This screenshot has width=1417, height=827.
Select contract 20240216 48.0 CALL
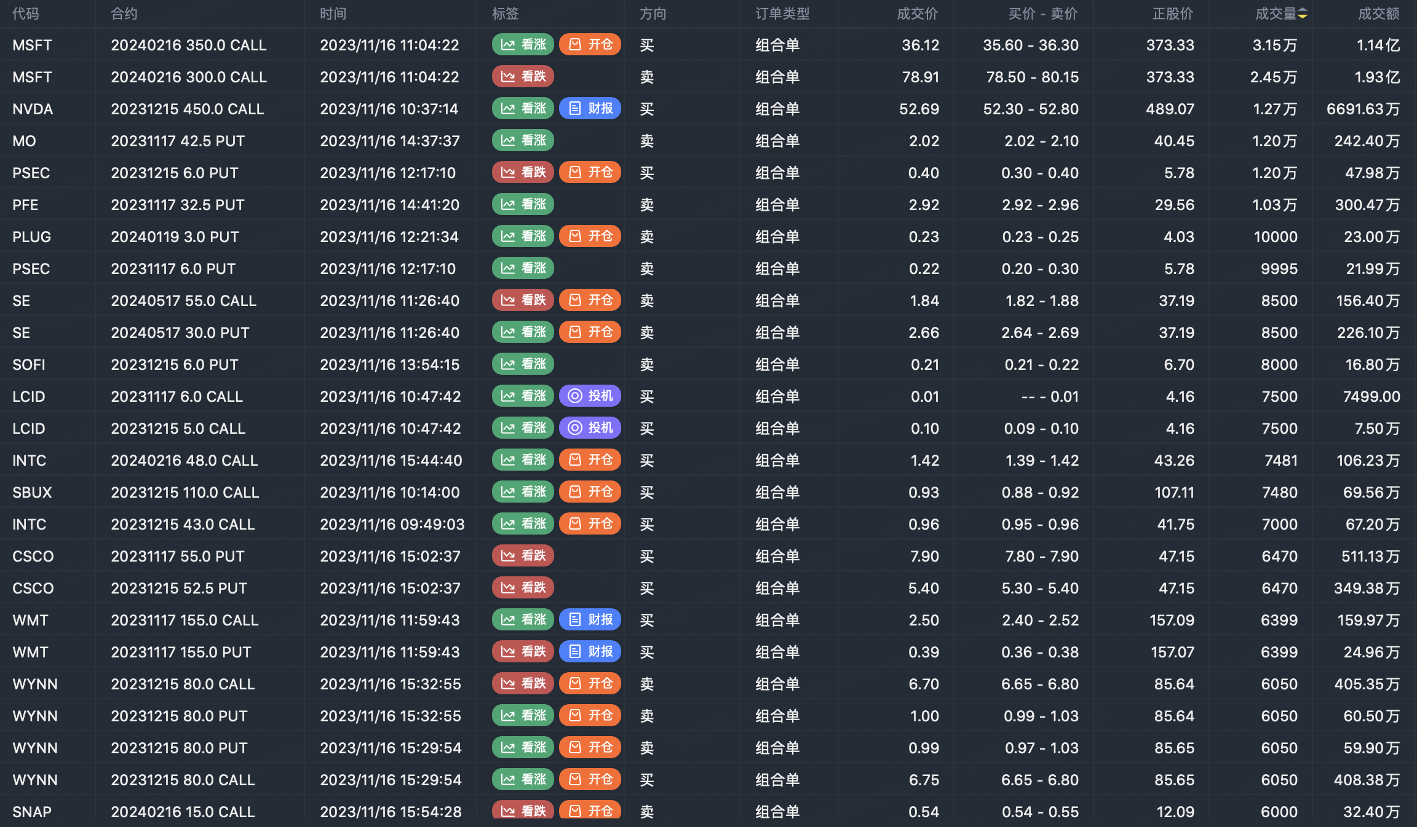(x=185, y=460)
